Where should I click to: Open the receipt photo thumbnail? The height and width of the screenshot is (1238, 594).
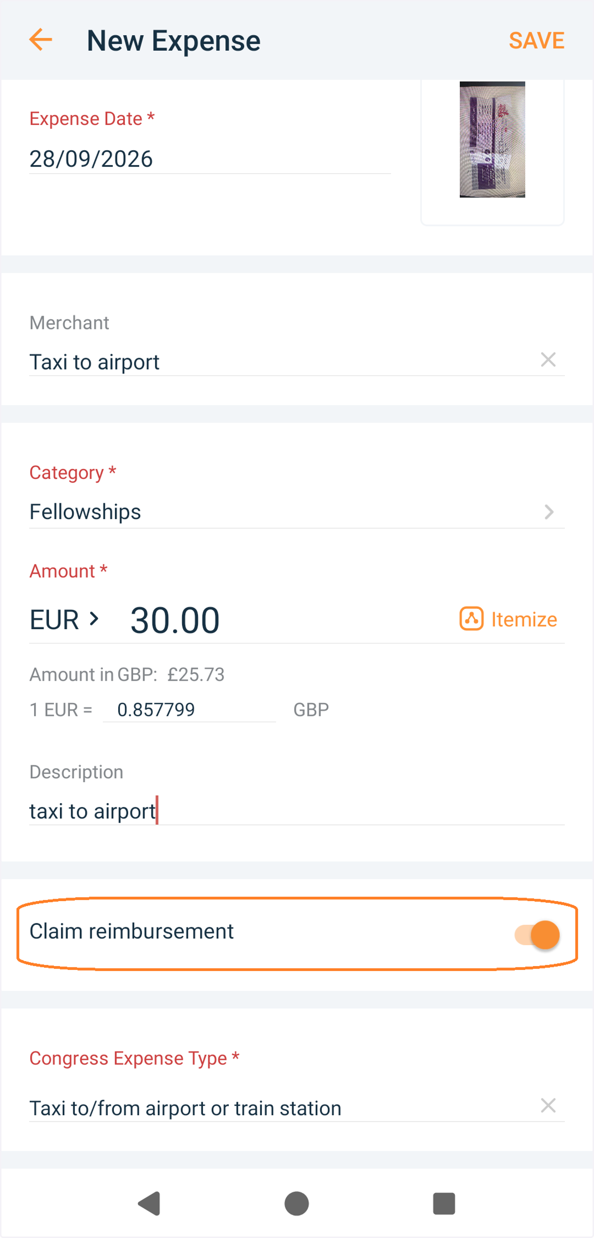492,139
